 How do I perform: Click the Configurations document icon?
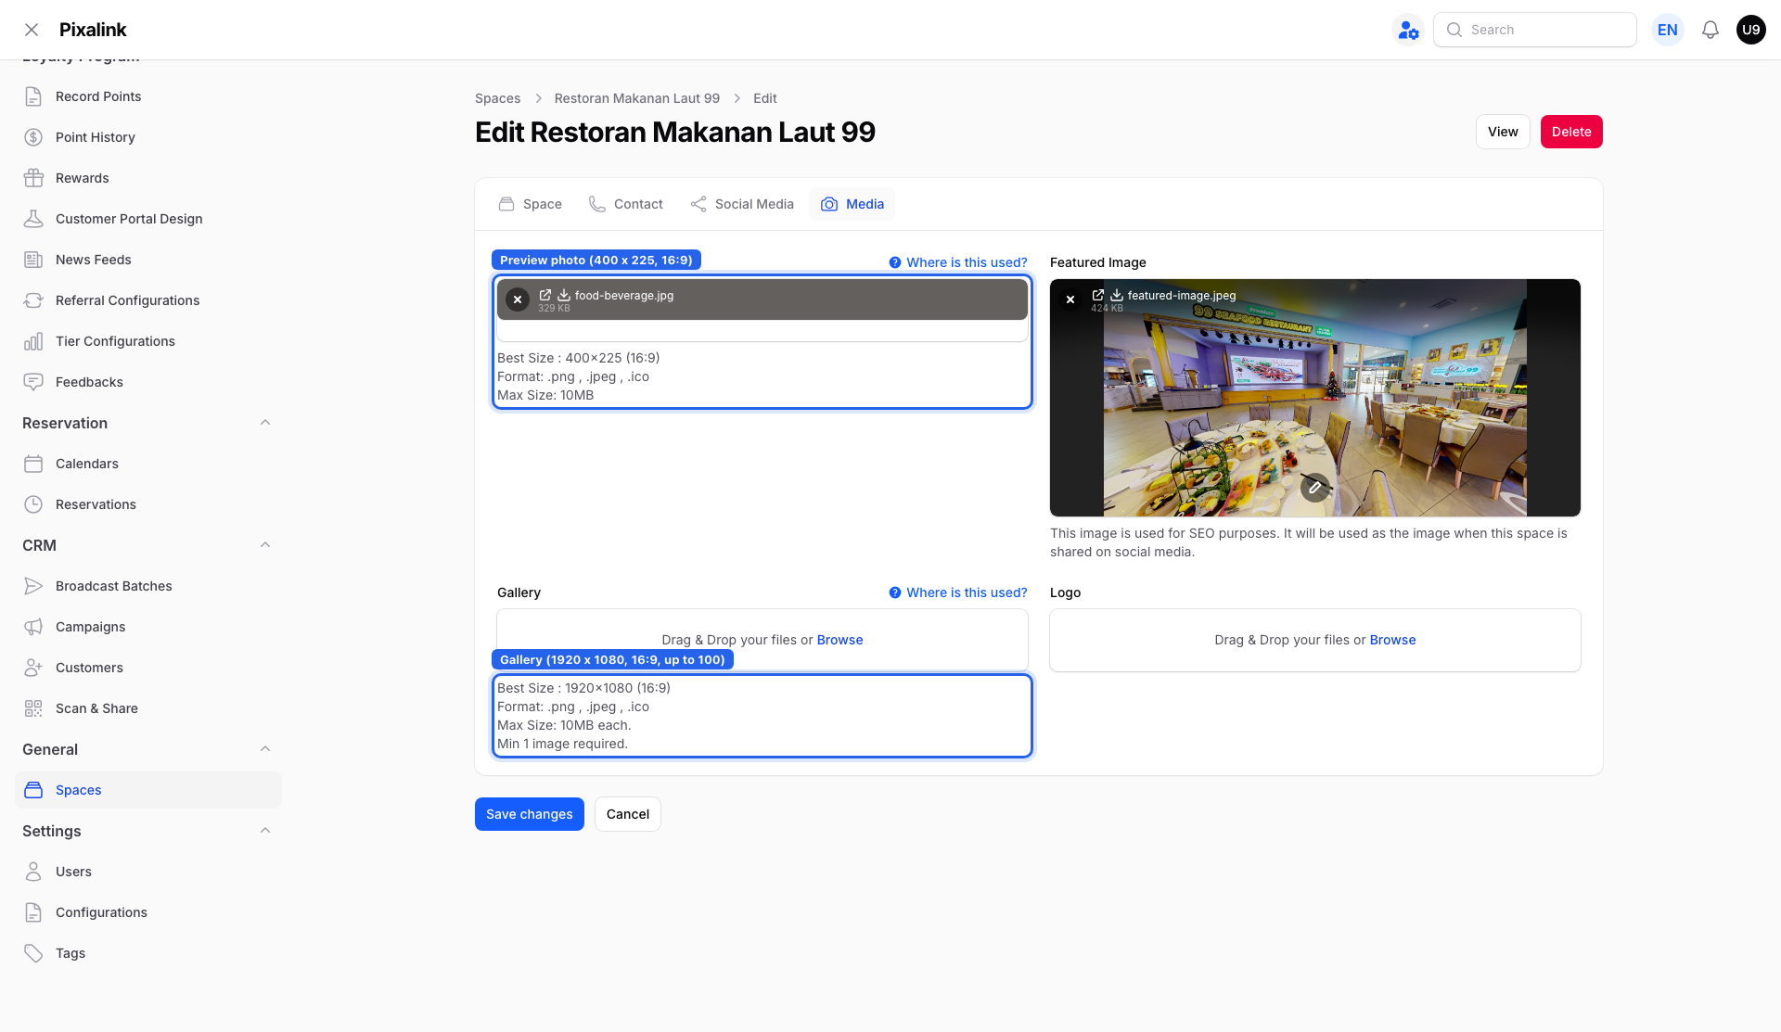point(33,912)
